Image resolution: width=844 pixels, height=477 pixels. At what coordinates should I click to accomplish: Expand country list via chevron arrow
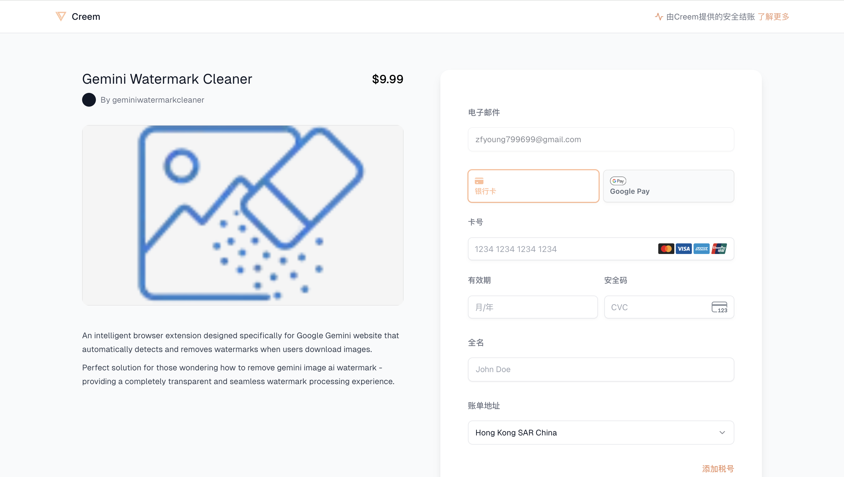722,433
